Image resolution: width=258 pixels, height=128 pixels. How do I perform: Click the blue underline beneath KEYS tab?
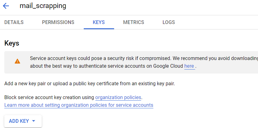(x=99, y=29)
